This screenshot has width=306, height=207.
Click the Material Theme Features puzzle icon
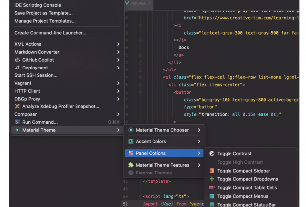131,165
